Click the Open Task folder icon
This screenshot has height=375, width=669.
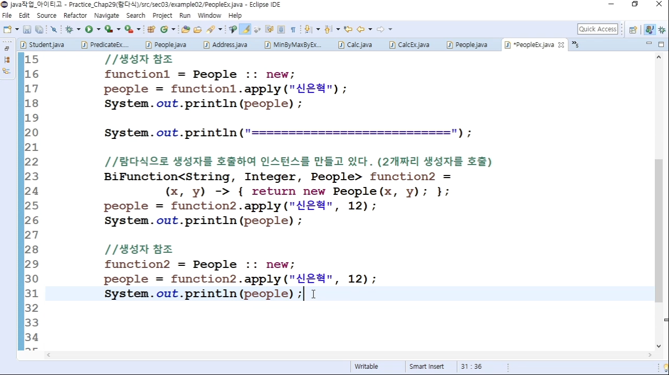(198, 29)
